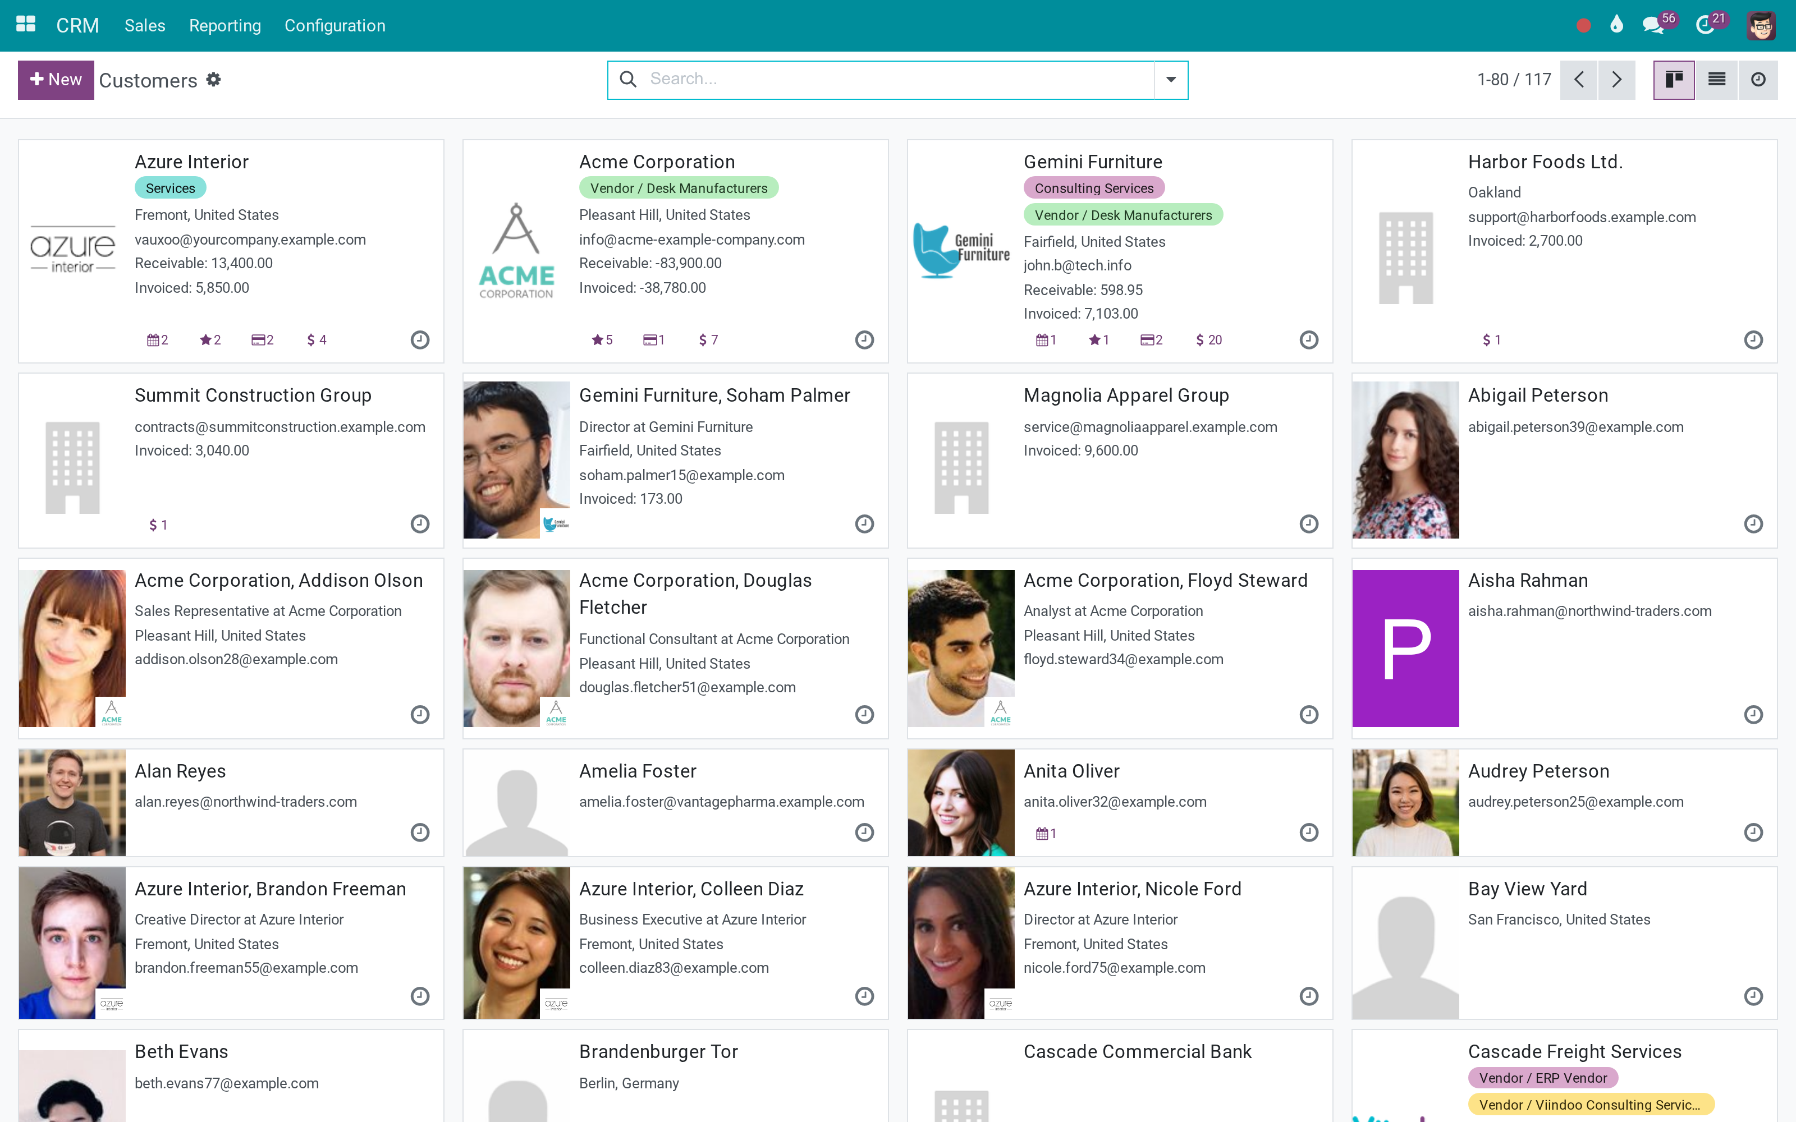The image size is (1796, 1122).
Task: Focus the Search input field
Action: click(x=898, y=79)
